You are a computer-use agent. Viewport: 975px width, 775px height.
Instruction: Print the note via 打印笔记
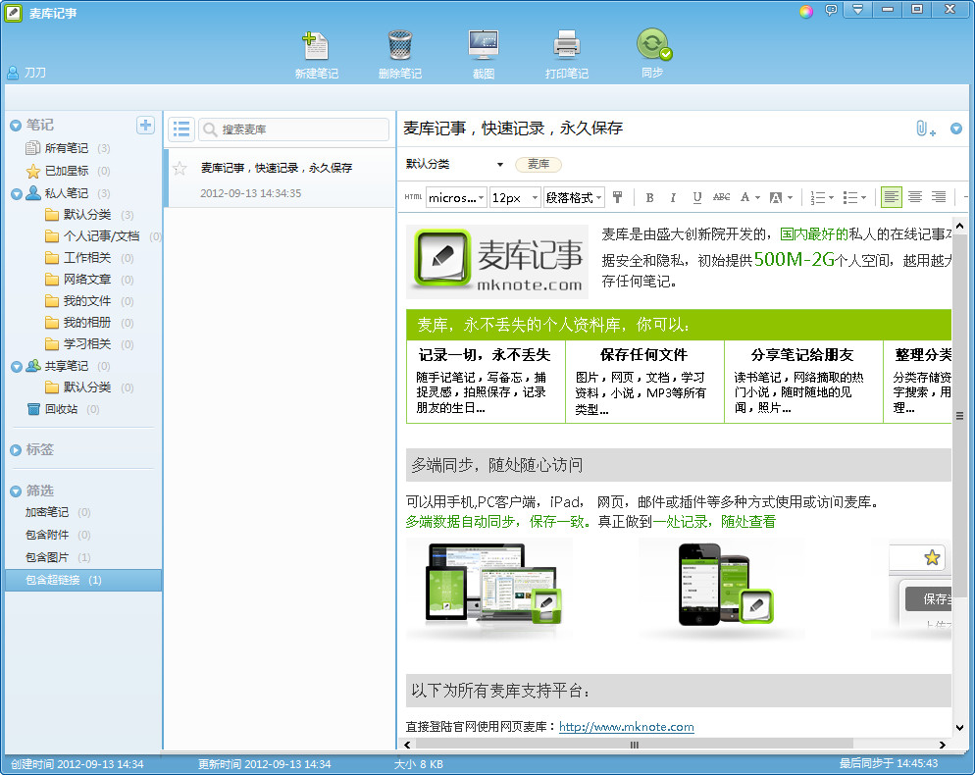point(567,55)
